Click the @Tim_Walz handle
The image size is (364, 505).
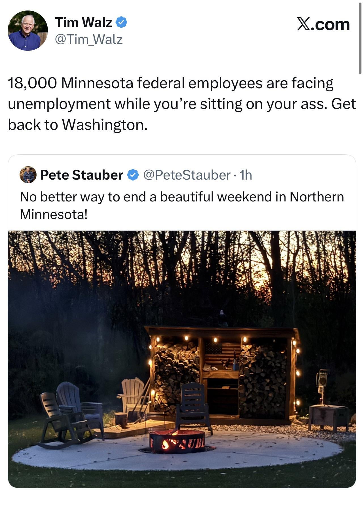(89, 39)
